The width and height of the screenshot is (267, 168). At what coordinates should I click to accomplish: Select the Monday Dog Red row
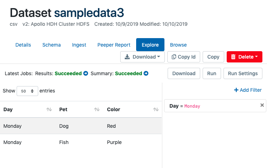coord(81,126)
